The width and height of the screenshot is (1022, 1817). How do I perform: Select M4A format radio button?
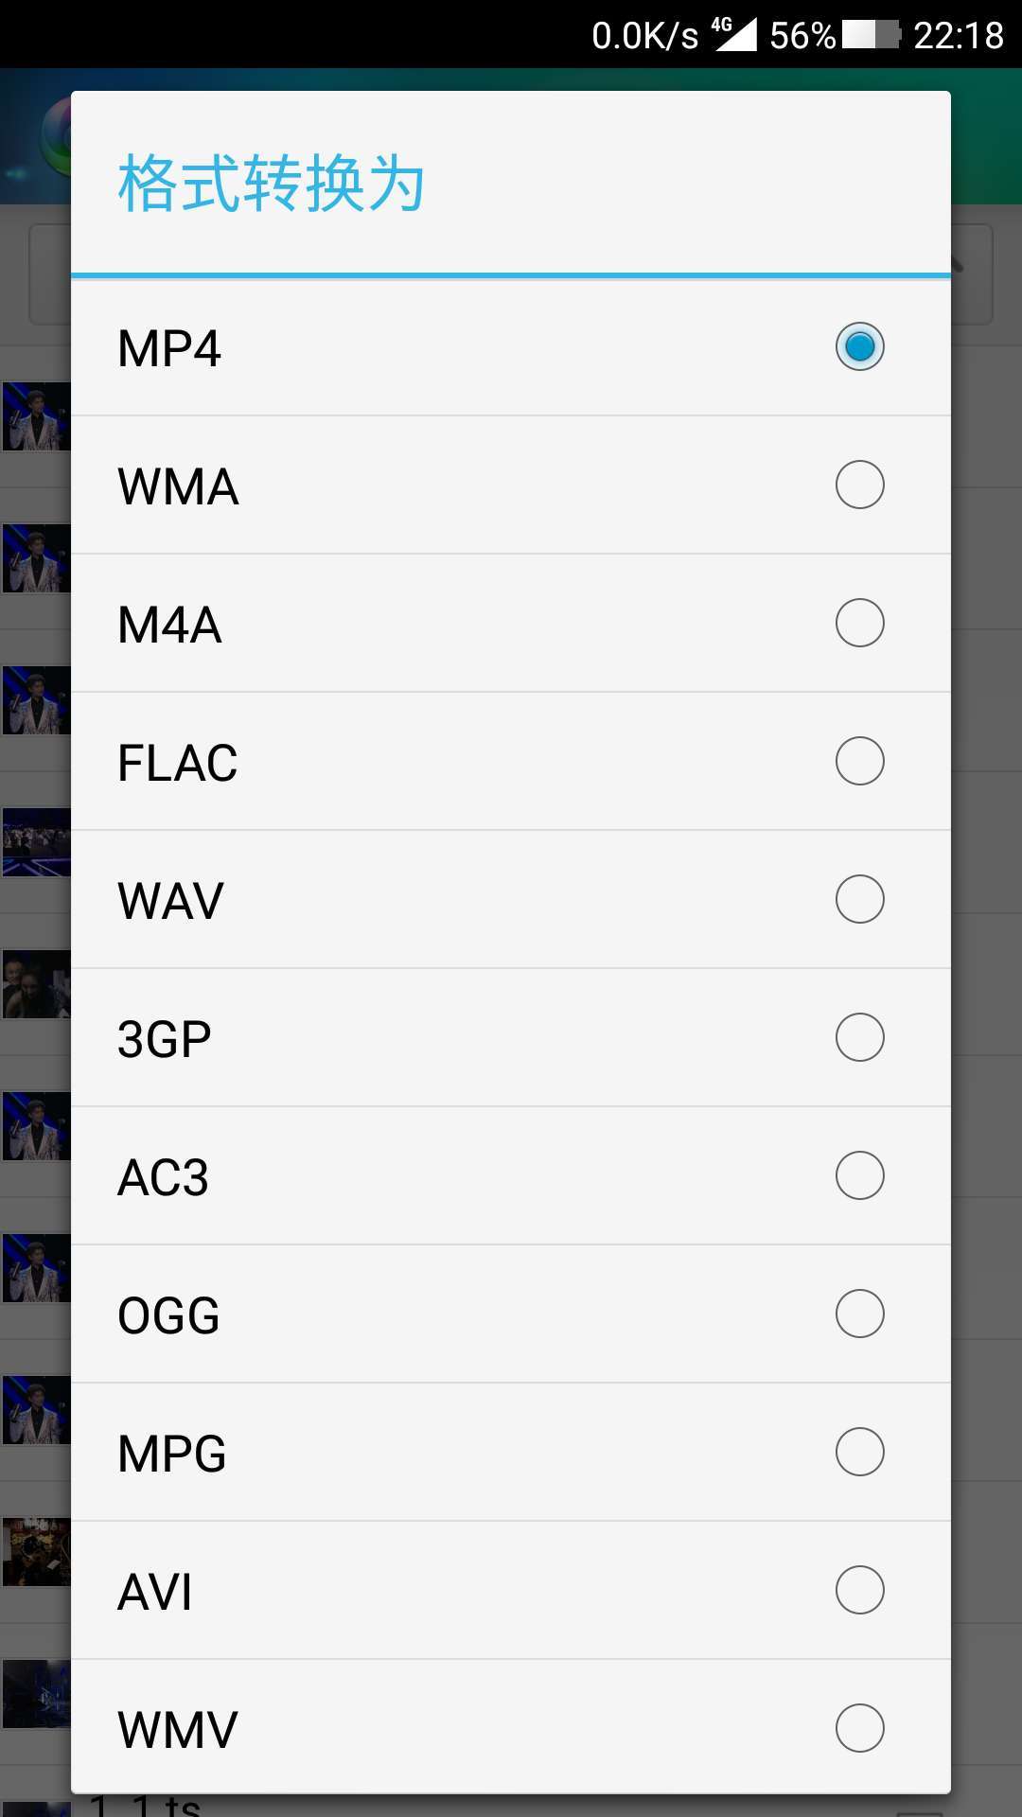click(x=859, y=623)
